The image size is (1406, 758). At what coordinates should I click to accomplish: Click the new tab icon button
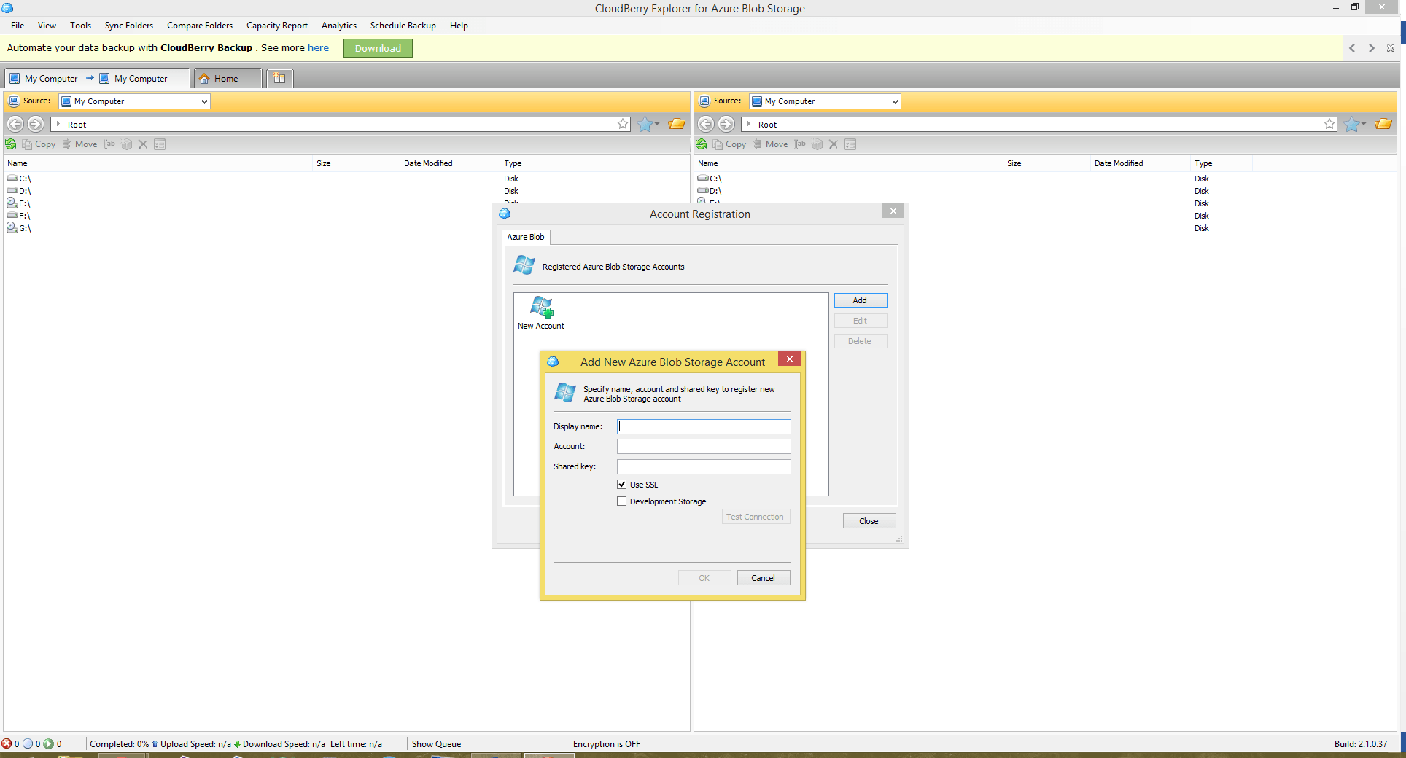[279, 79]
